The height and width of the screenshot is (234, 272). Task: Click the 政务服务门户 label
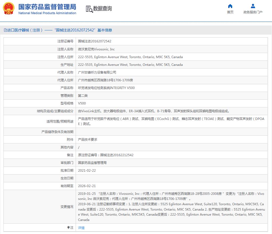click(x=253, y=12)
